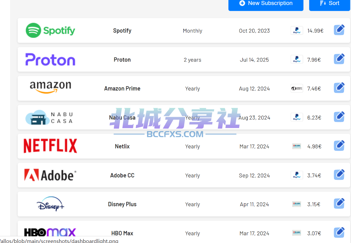Click the HBO Max logo

tap(50, 232)
